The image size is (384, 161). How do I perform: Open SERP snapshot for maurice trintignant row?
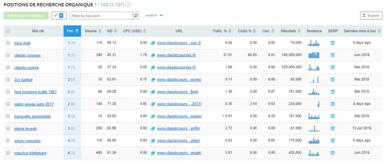point(332,153)
